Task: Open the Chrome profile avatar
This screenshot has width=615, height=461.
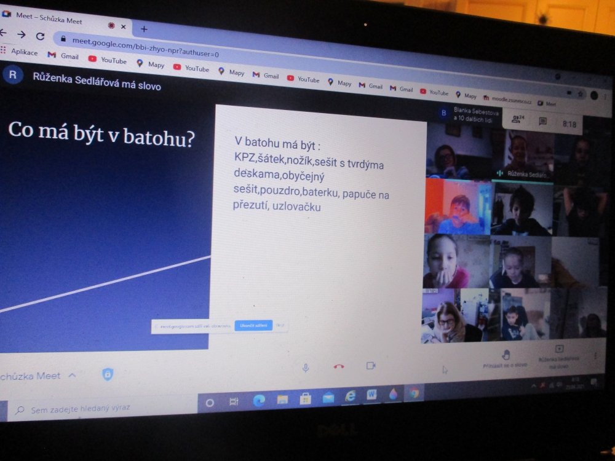Action: coord(594,95)
